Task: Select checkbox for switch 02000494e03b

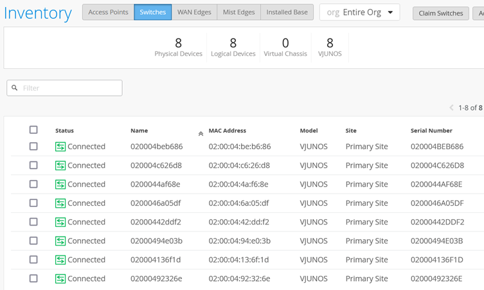Action: point(33,241)
